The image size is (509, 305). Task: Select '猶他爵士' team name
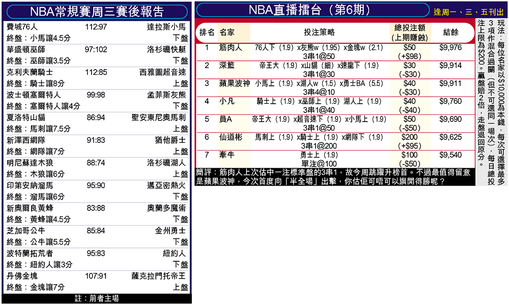(170, 140)
